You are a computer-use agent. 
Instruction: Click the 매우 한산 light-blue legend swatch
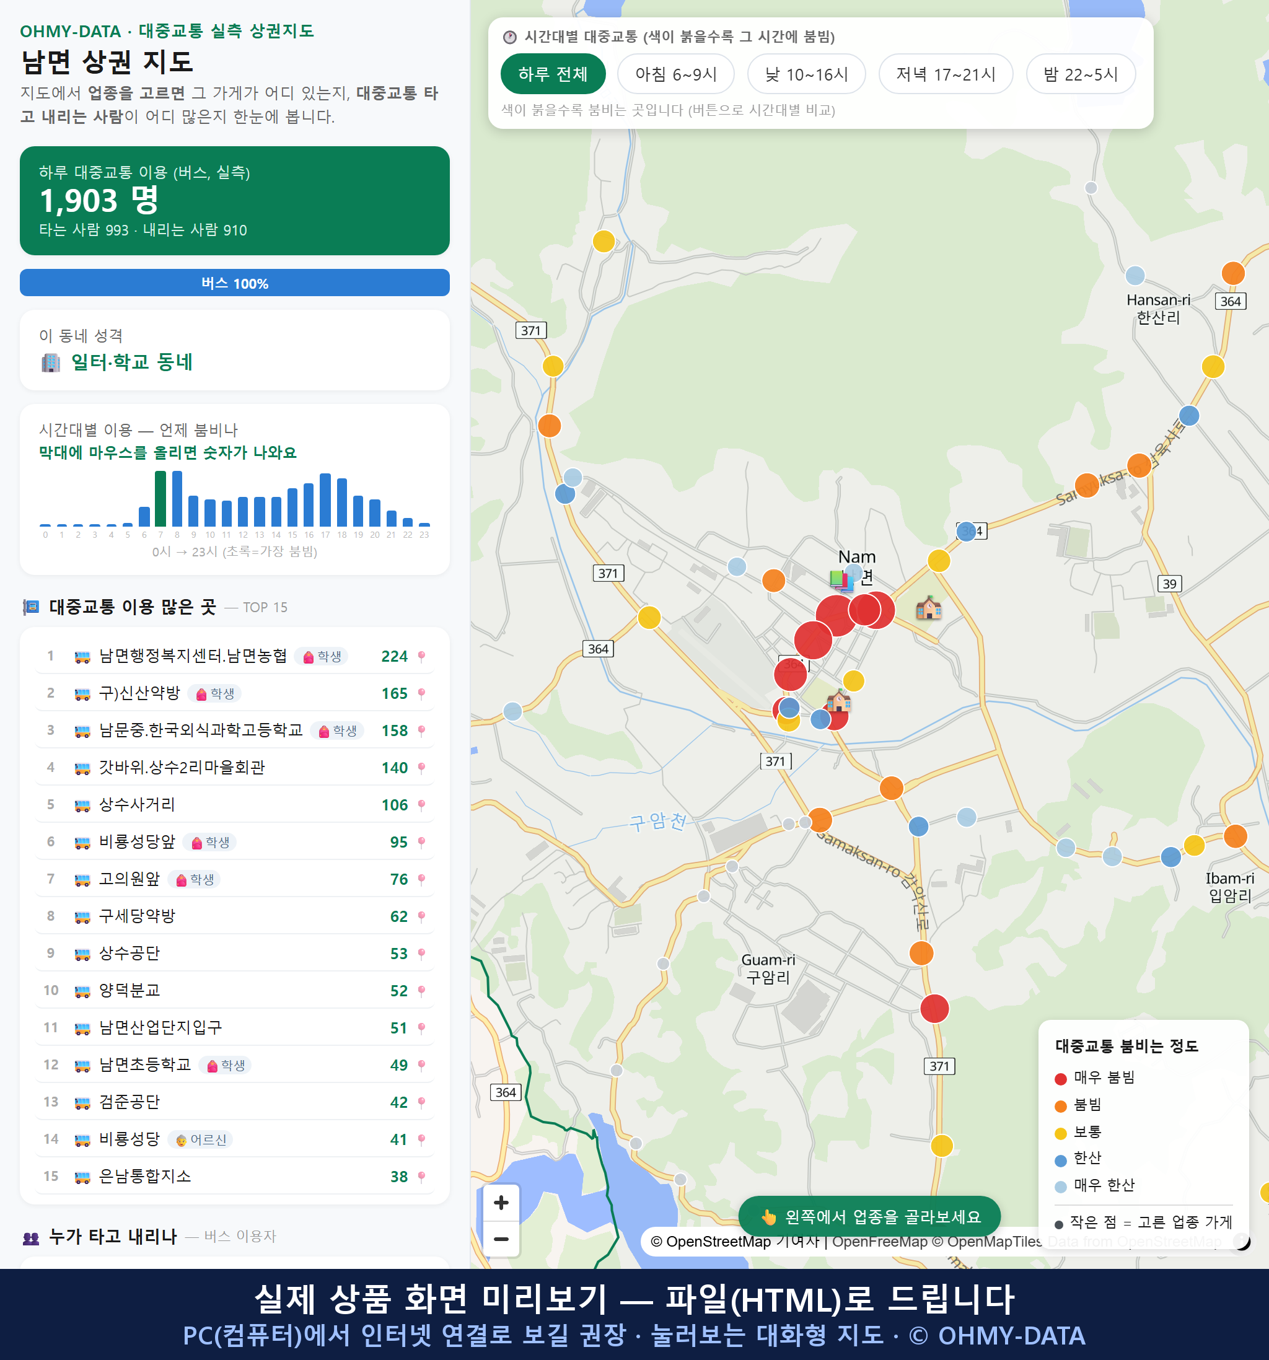click(1060, 1187)
